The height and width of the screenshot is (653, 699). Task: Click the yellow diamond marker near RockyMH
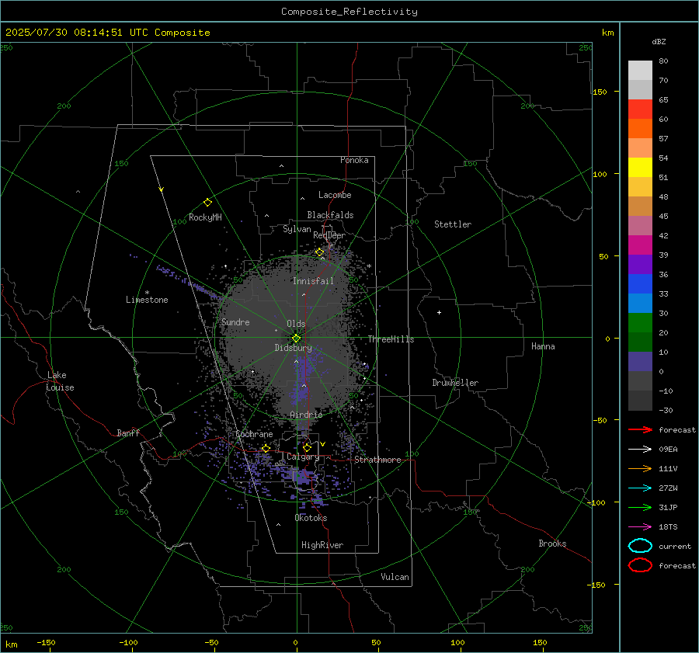pyautogui.click(x=207, y=203)
